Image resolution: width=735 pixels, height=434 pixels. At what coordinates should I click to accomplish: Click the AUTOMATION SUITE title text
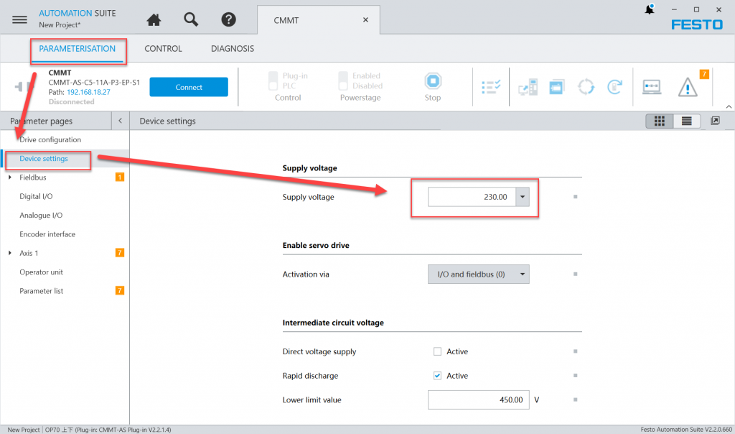click(78, 13)
